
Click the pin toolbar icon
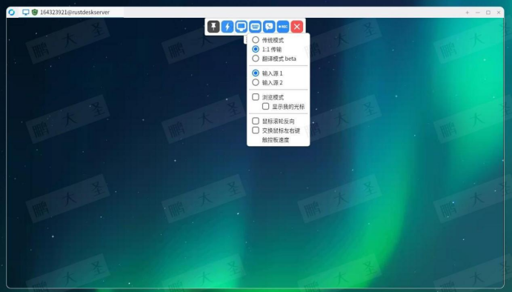pos(213,27)
